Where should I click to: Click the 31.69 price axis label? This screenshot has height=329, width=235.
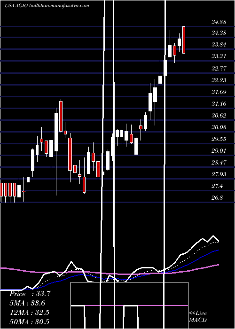pyautogui.click(x=219, y=92)
